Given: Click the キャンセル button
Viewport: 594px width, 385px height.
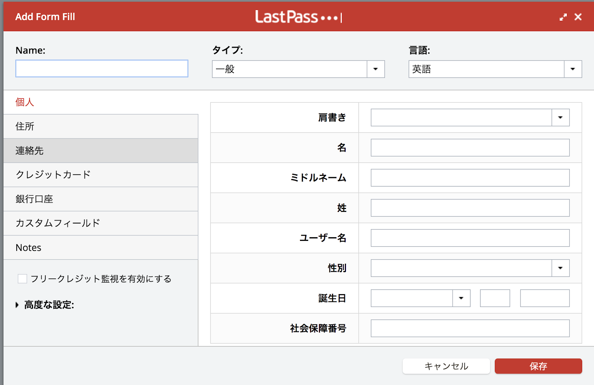Looking at the screenshot, I should 446,366.
